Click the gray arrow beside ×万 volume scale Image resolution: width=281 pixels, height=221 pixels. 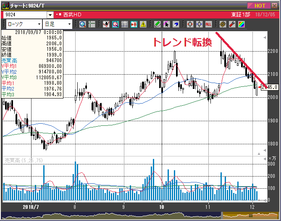(265, 159)
